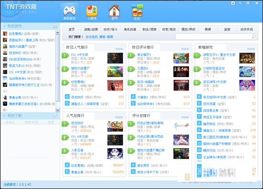Open 宝石迷阵3中文版 thumbnail image
This screenshot has height=189, width=263.
click(247, 85)
